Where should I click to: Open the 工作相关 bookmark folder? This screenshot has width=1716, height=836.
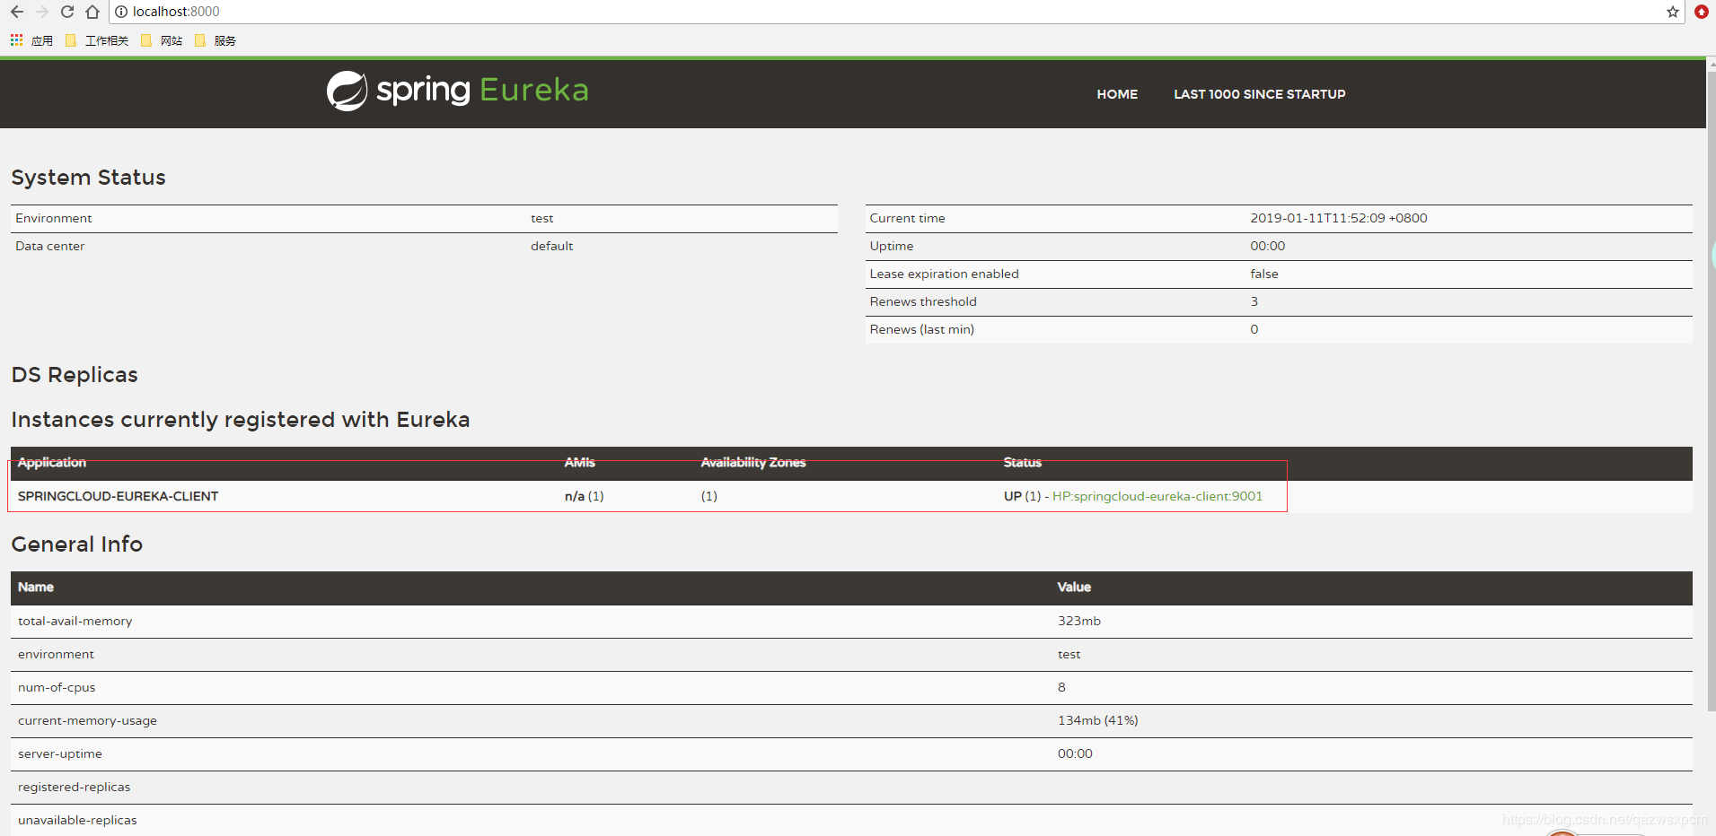(x=97, y=40)
